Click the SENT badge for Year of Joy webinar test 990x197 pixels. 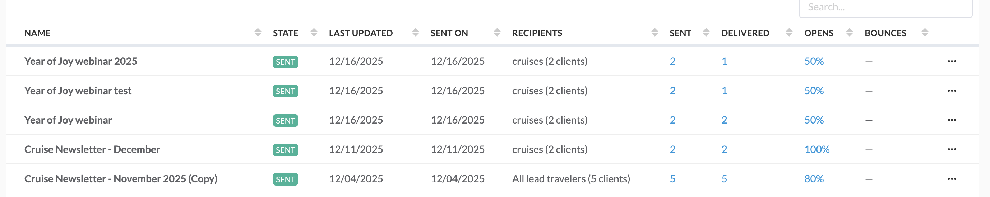click(x=285, y=91)
